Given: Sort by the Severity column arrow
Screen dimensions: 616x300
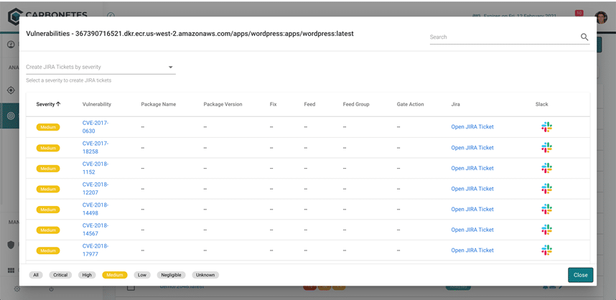Looking at the screenshot, I should point(58,104).
